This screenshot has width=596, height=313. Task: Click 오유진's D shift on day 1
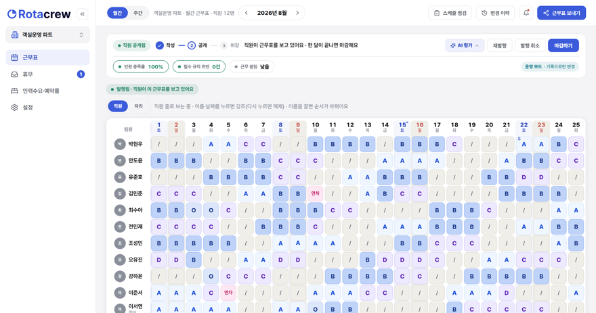[159, 260]
